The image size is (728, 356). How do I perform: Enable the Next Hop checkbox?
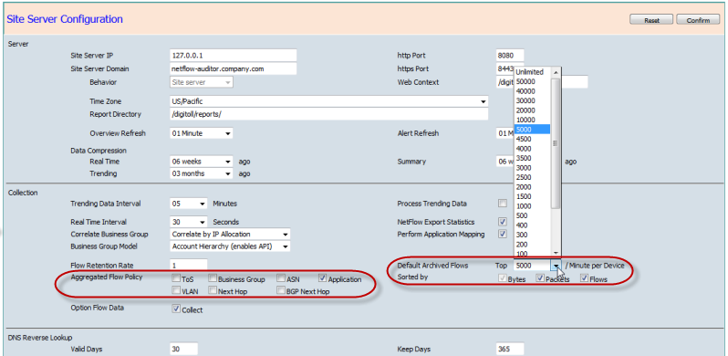tap(213, 291)
